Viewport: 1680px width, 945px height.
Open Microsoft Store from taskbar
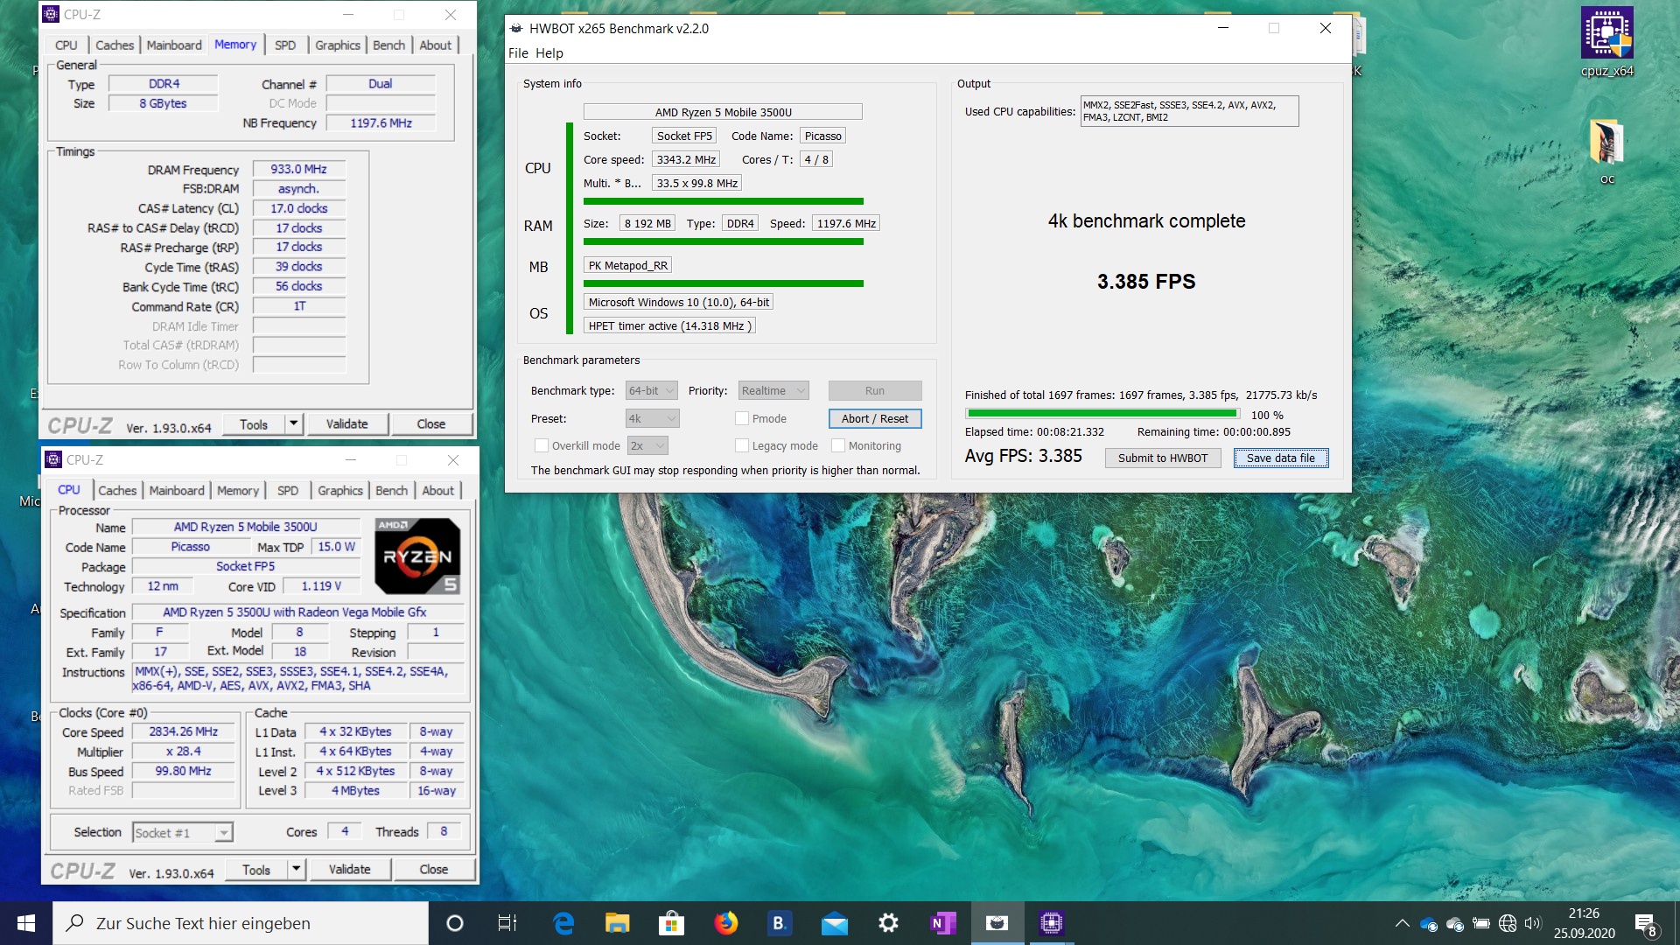(x=671, y=923)
